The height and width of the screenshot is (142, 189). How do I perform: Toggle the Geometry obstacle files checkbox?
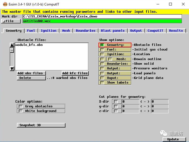click(x=102, y=45)
